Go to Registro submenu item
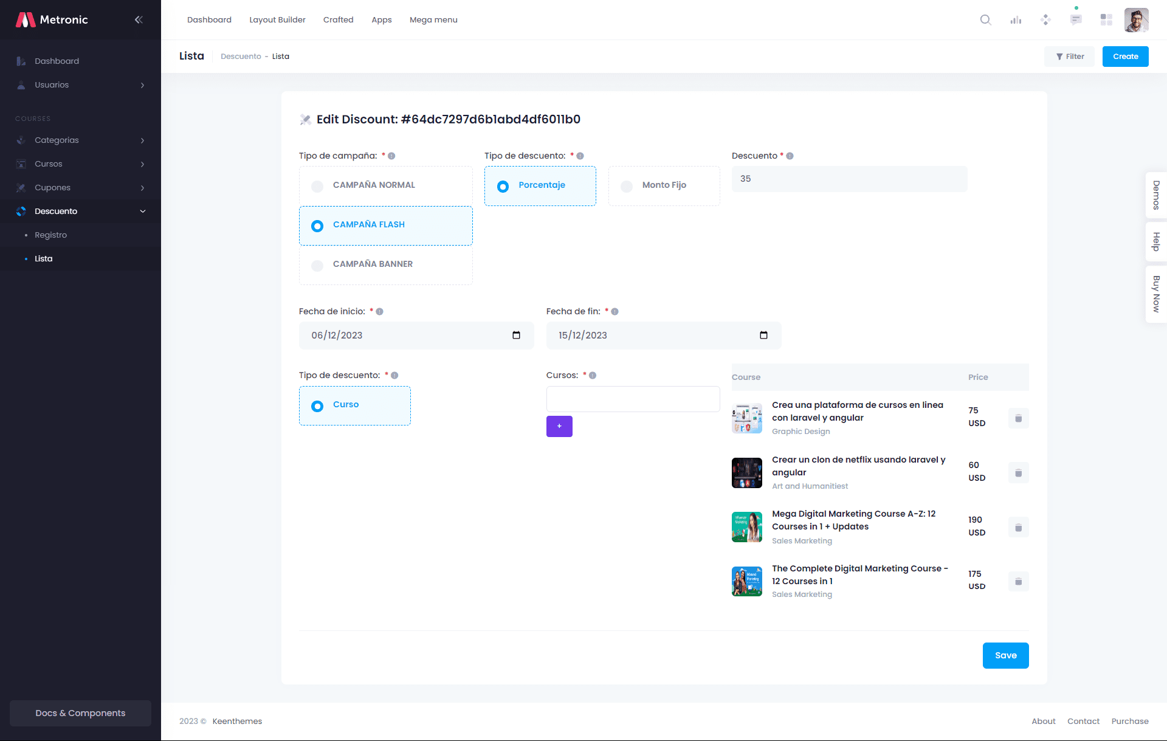 click(x=50, y=235)
